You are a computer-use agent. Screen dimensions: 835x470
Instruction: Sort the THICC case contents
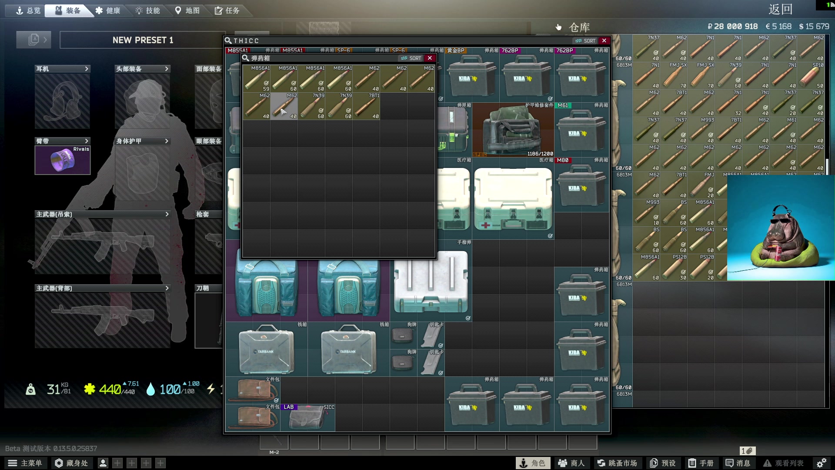[585, 41]
